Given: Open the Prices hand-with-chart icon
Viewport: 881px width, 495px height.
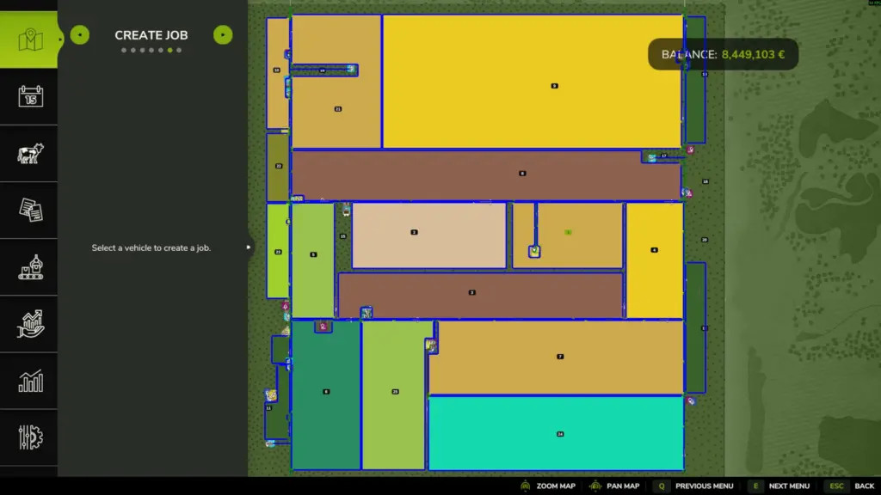Looking at the screenshot, I should (x=30, y=324).
